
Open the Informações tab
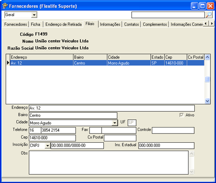coord(110,24)
